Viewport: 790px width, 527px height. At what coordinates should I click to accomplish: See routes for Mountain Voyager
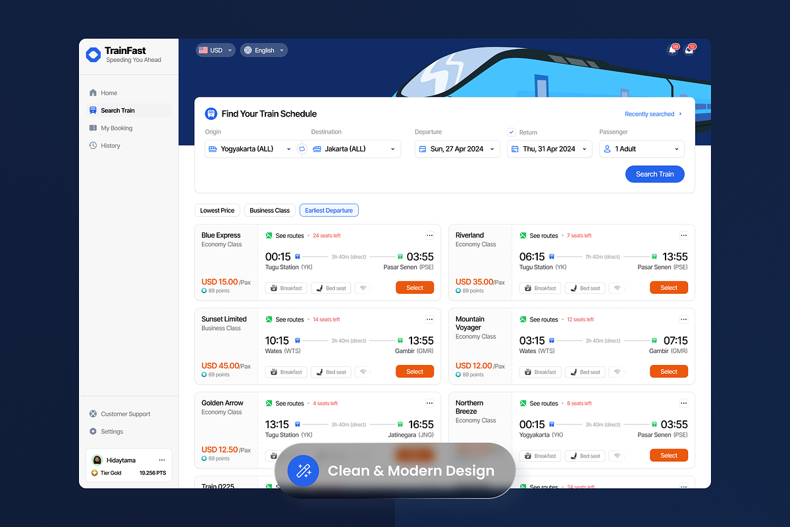point(539,319)
